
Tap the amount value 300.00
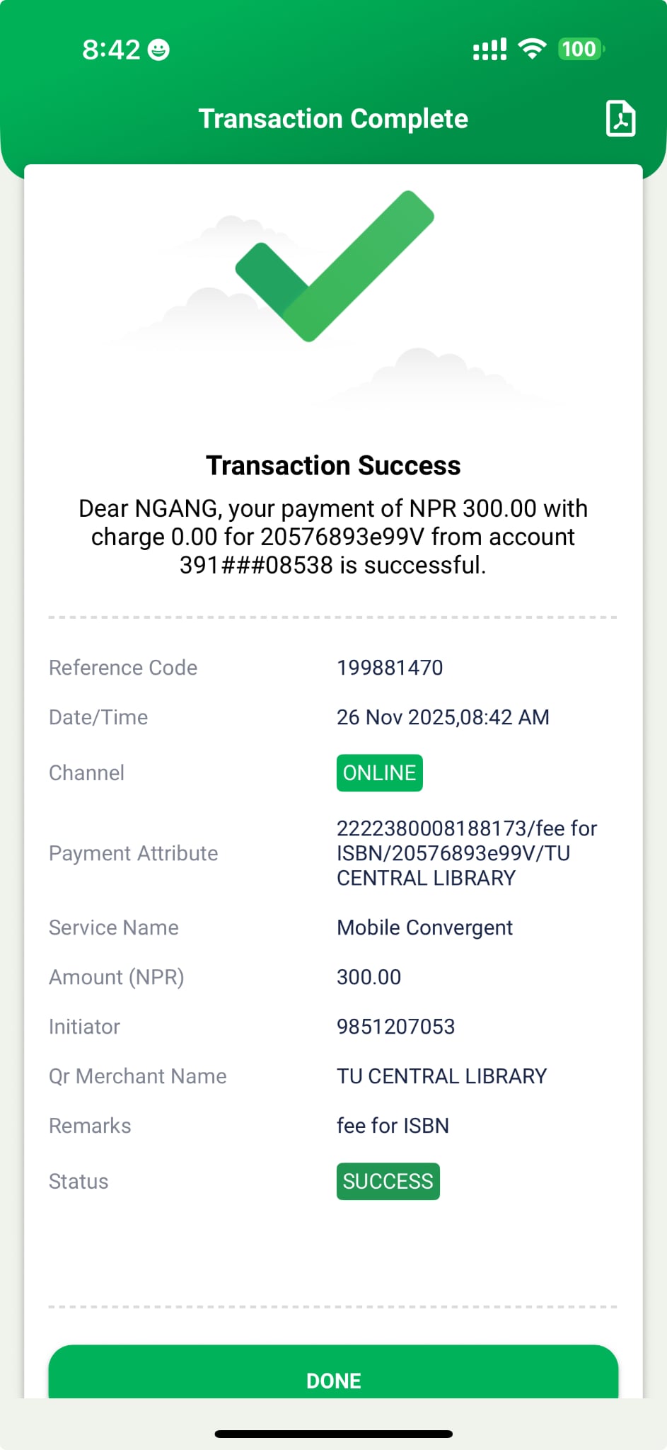click(x=369, y=977)
